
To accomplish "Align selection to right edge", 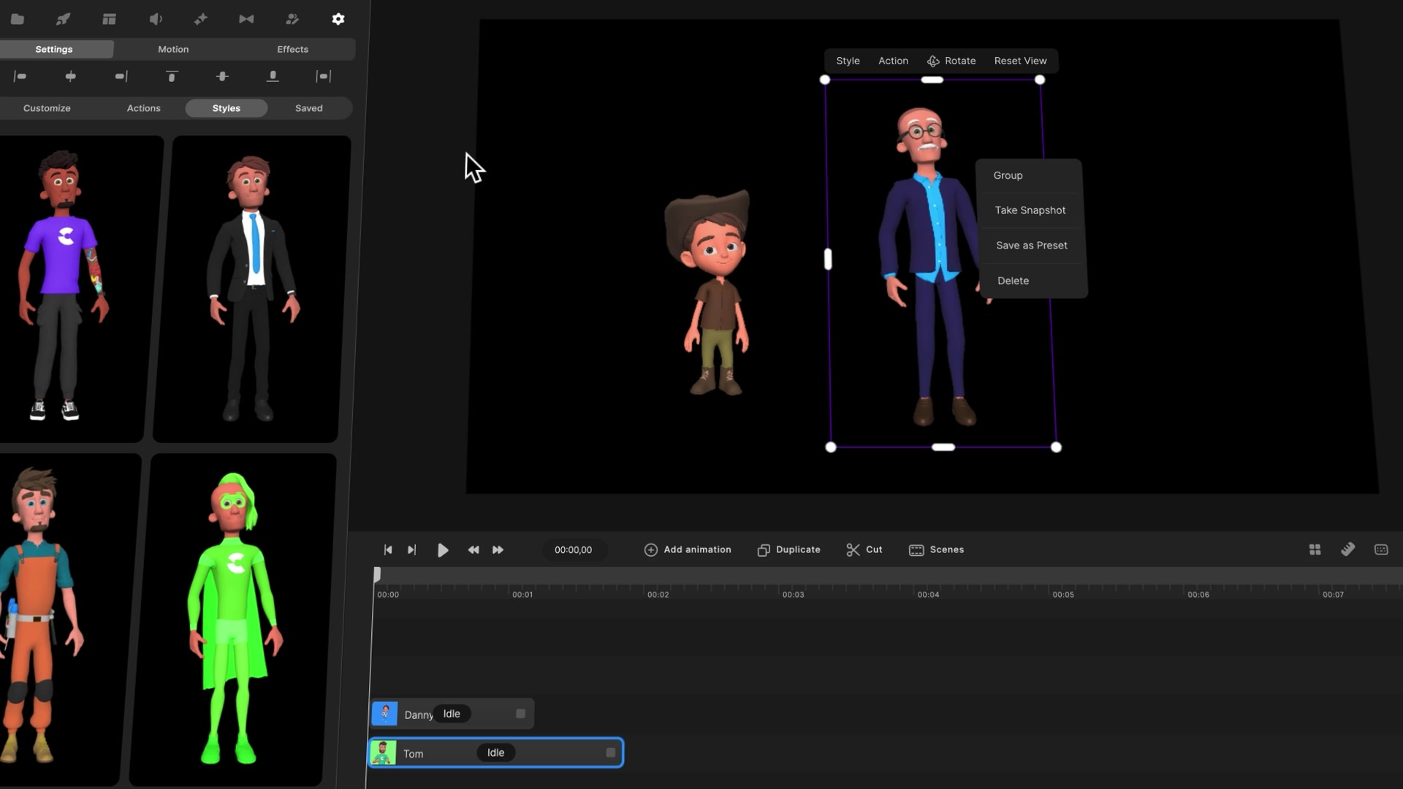I will point(121,76).
